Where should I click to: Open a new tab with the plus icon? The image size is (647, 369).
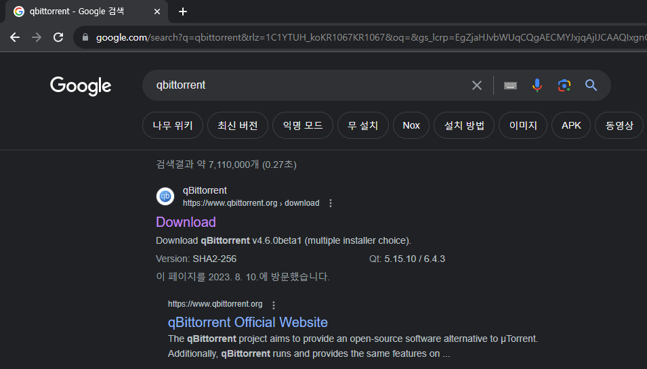pos(183,12)
